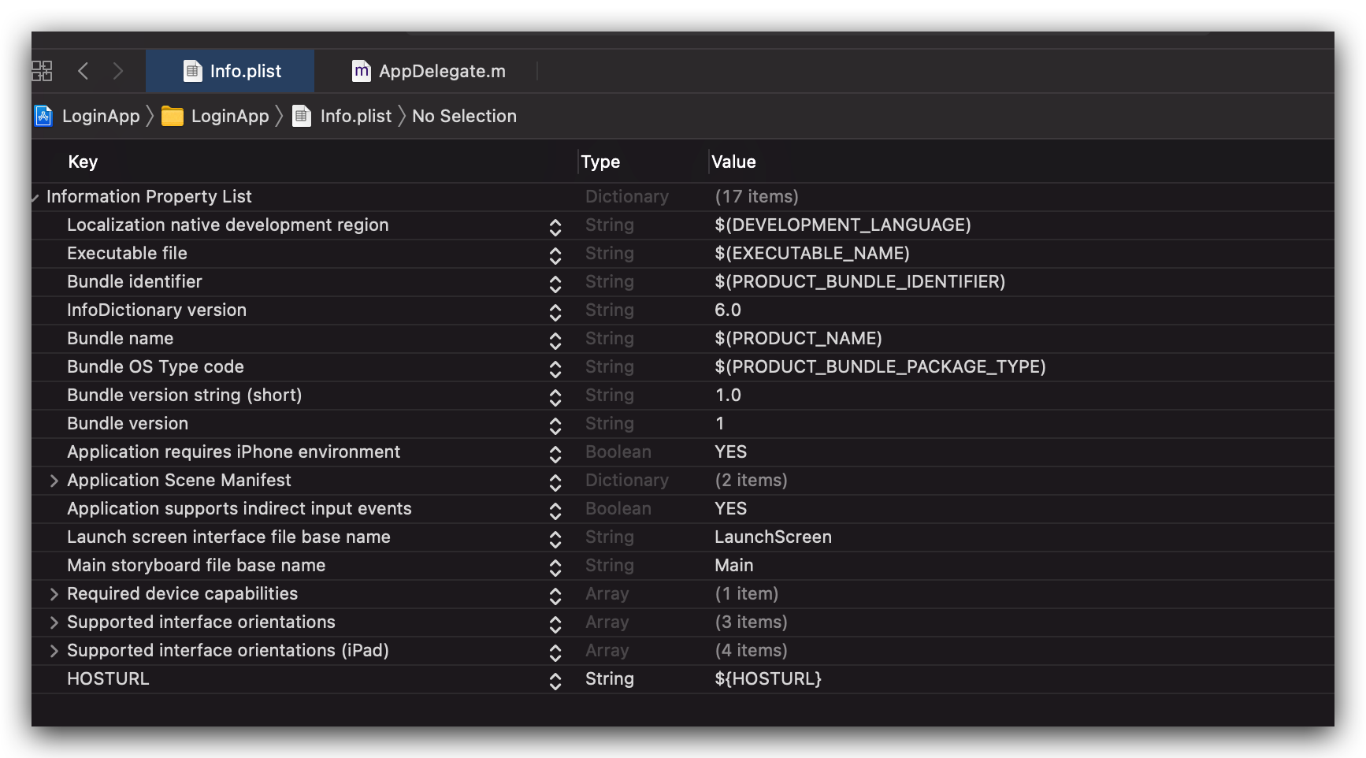Image resolution: width=1366 pixels, height=758 pixels.
Task: Open key stepper for Application Scene Manifest
Action: (555, 482)
